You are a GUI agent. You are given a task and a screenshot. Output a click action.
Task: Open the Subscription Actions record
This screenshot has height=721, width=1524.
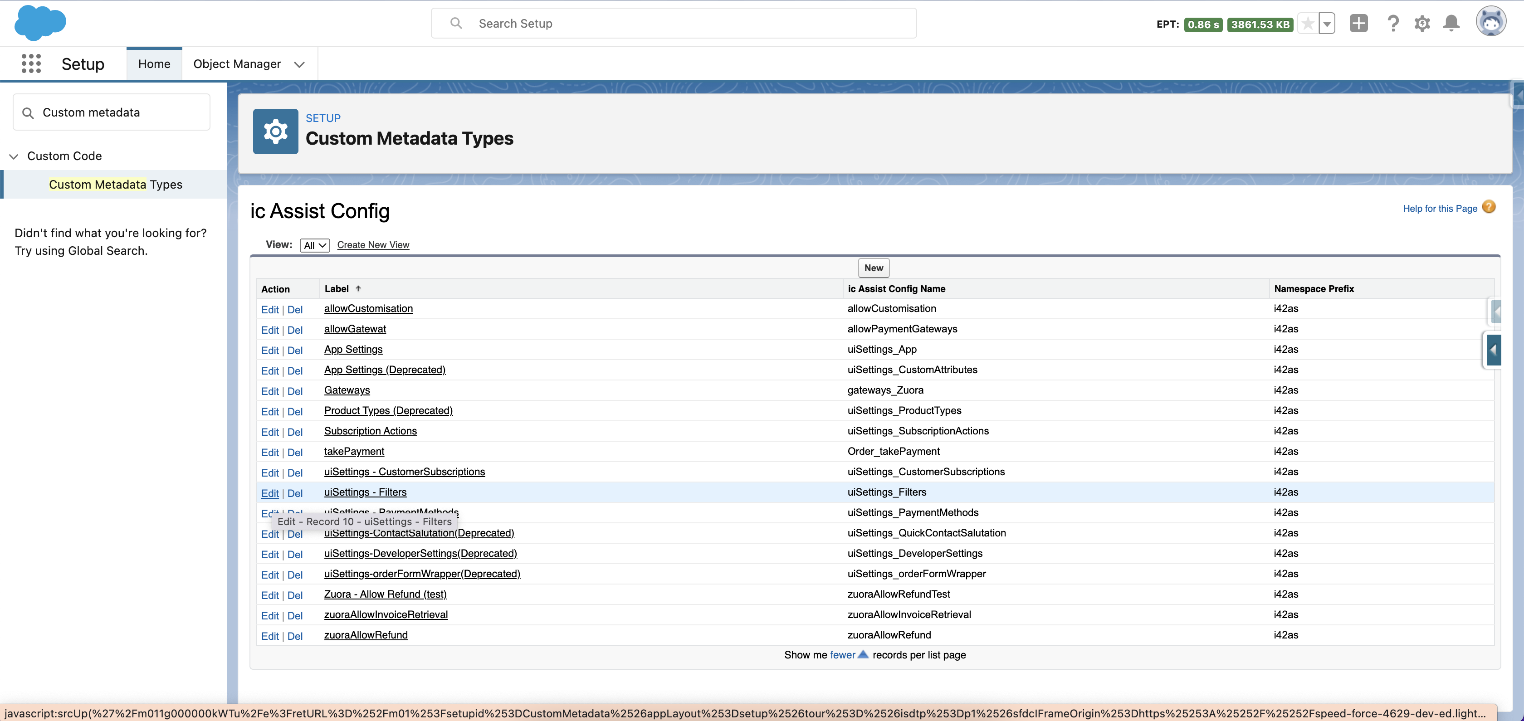(x=371, y=431)
